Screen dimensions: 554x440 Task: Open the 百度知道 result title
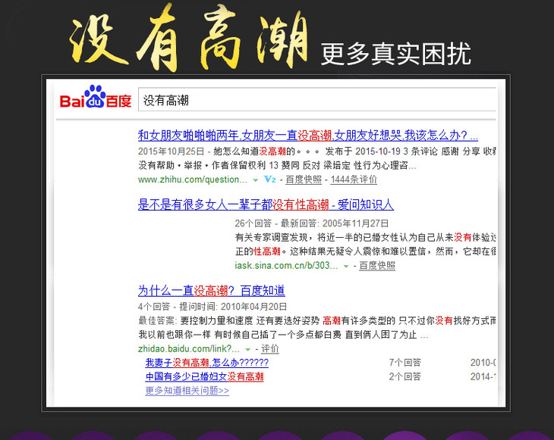point(211,291)
